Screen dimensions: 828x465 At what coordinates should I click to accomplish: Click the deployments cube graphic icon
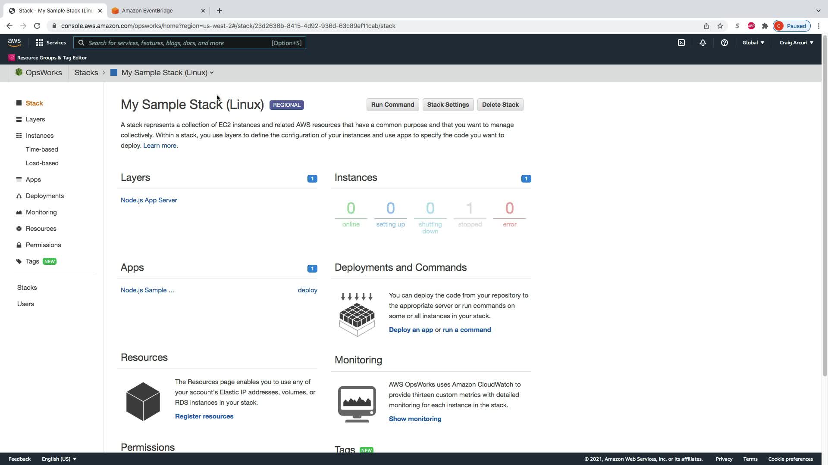[x=357, y=315]
